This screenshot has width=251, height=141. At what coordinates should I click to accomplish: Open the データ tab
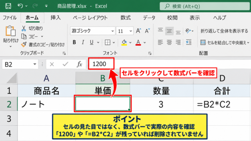point(149,18)
